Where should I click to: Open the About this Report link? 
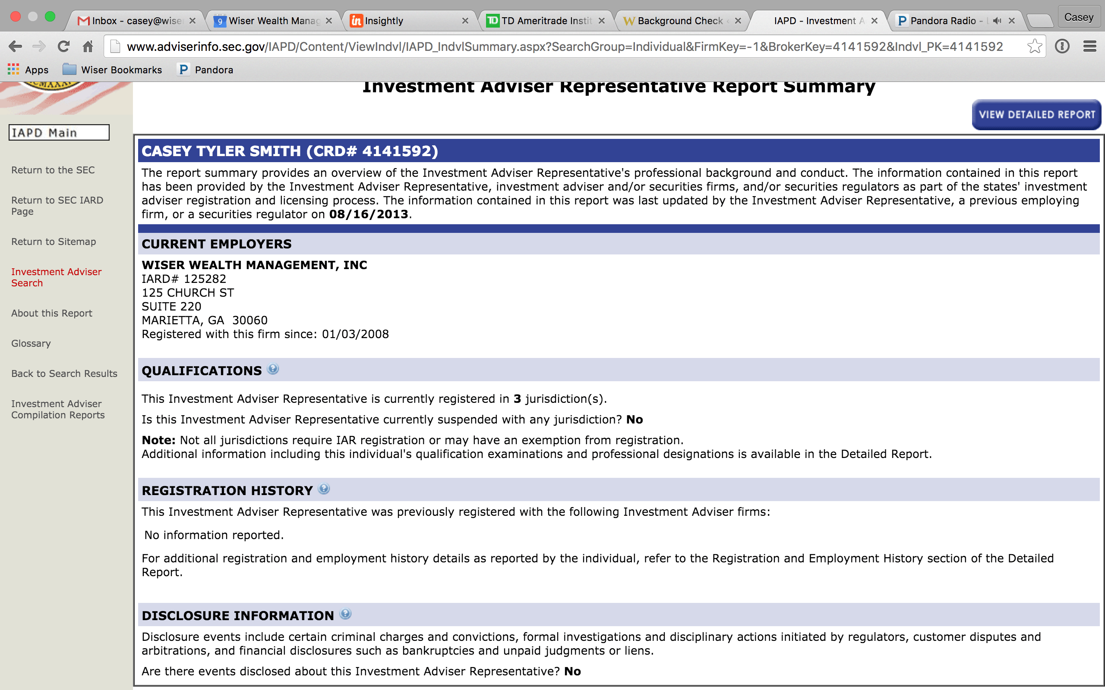pos(52,313)
